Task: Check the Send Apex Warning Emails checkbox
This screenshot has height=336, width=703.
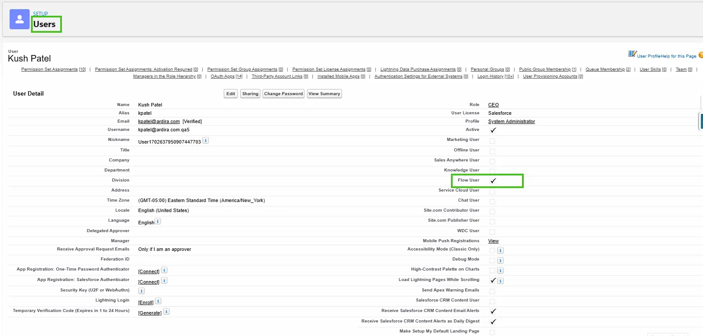Action: [492, 291]
